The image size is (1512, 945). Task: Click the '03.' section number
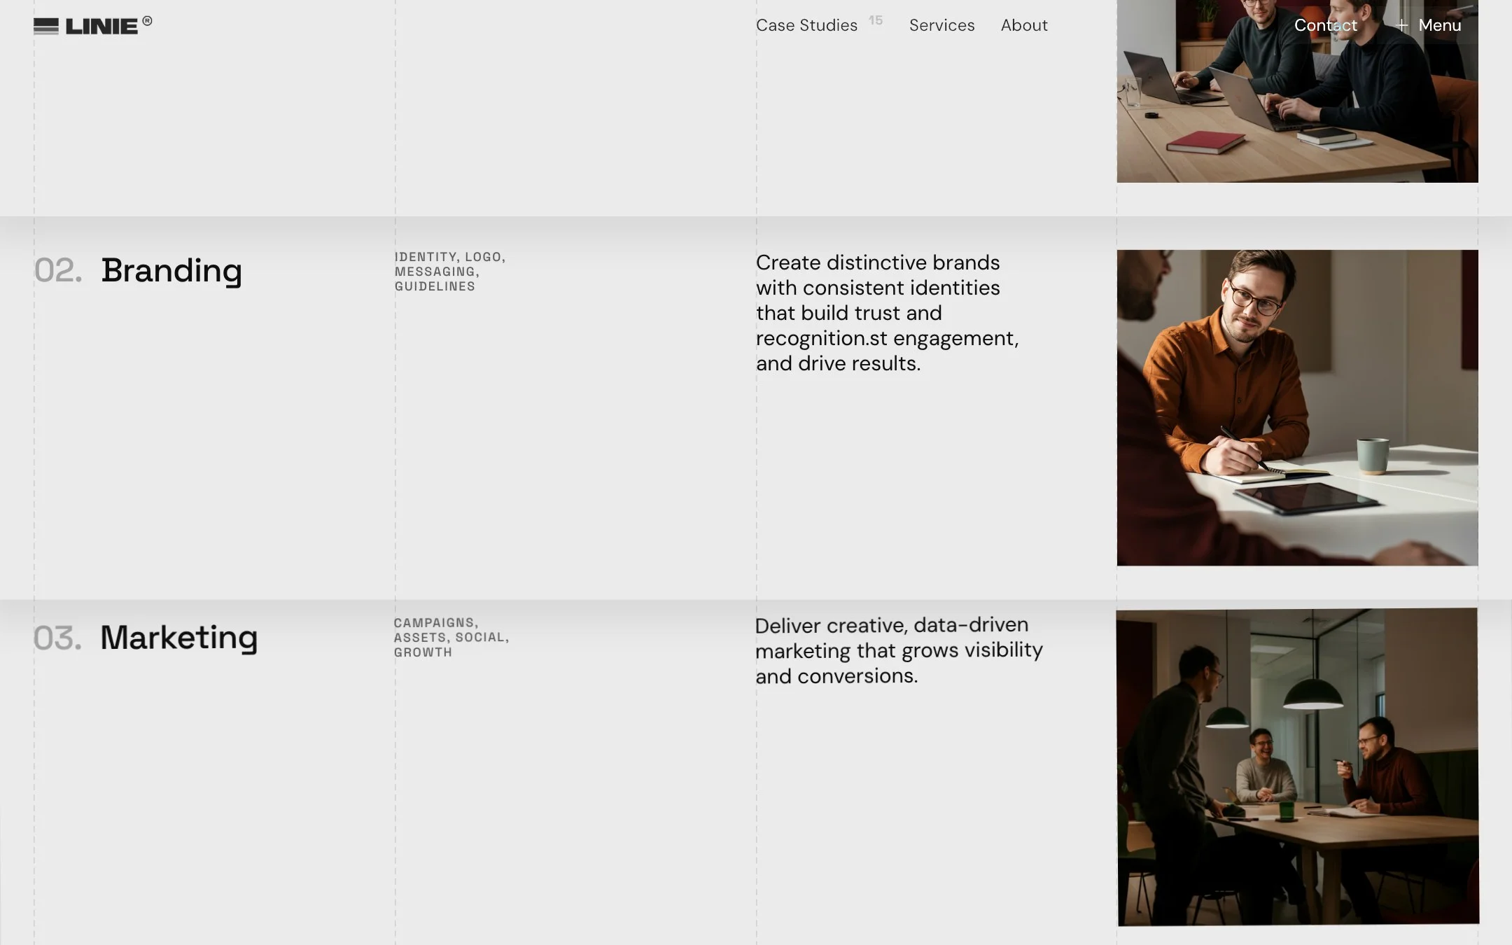tap(57, 638)
